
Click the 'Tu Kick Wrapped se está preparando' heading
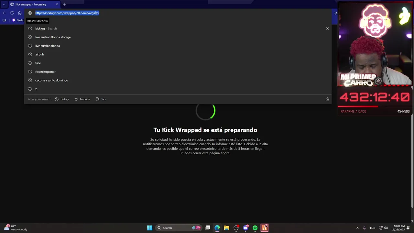(205, 130)
